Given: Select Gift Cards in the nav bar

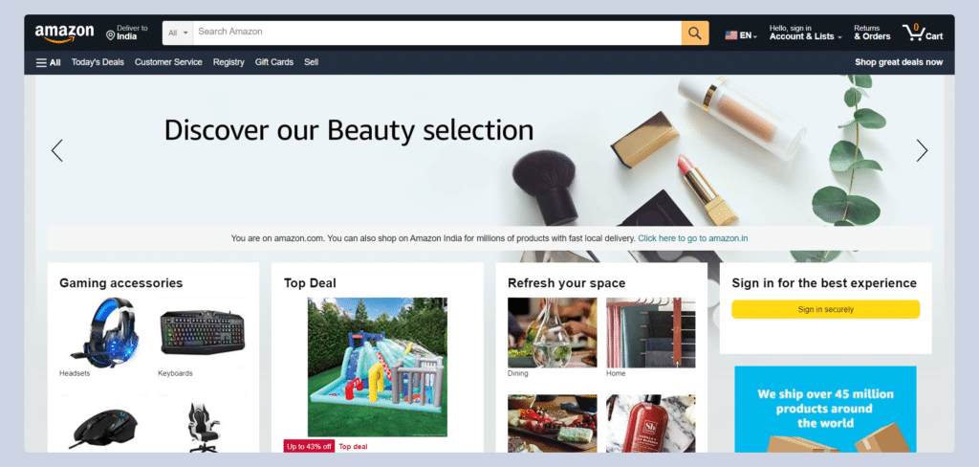Looking at the screenshot, I should point(274,62).
